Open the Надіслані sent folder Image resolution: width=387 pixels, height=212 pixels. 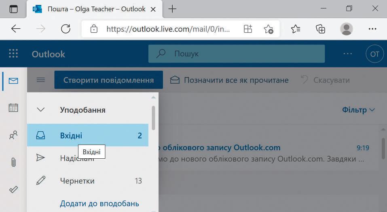click(88, 158)
